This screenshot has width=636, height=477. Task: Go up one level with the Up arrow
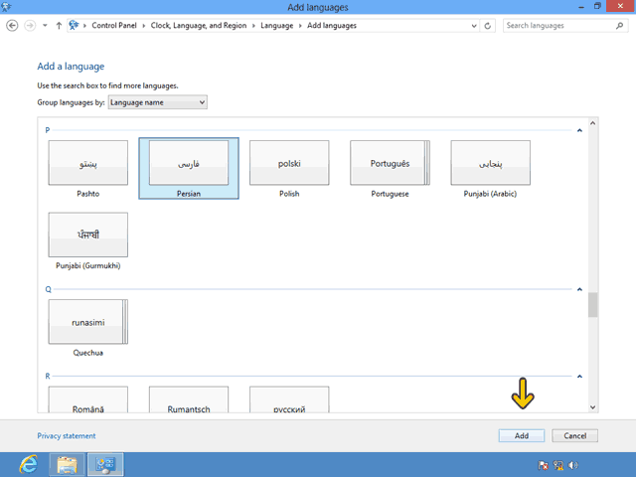click(x=59, y=26)
